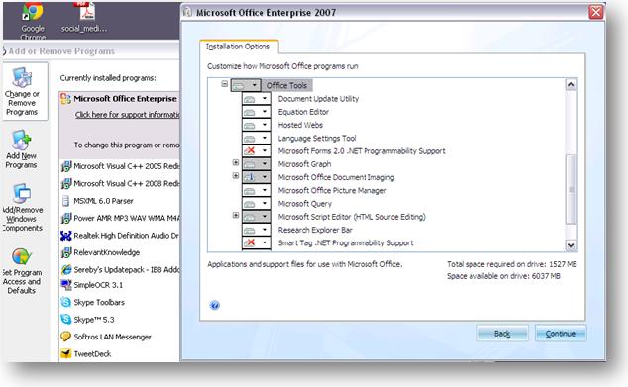Select Power AMR MP3 WAV WMA icon

(x=66, y=218)
